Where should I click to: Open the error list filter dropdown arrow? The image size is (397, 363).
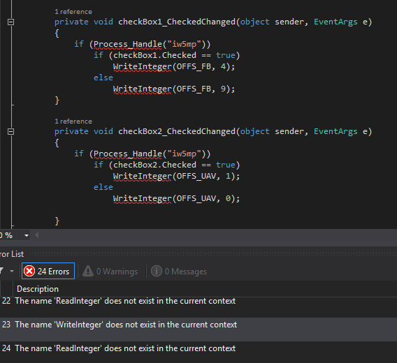click(12, 271)
